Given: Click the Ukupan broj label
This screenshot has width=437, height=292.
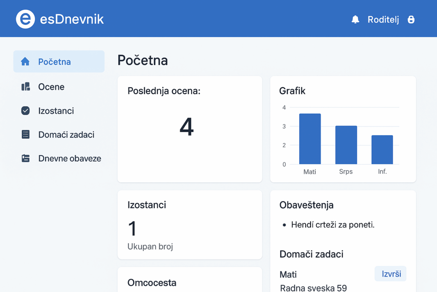Looking at the screenshot, I should coord(150,247).
